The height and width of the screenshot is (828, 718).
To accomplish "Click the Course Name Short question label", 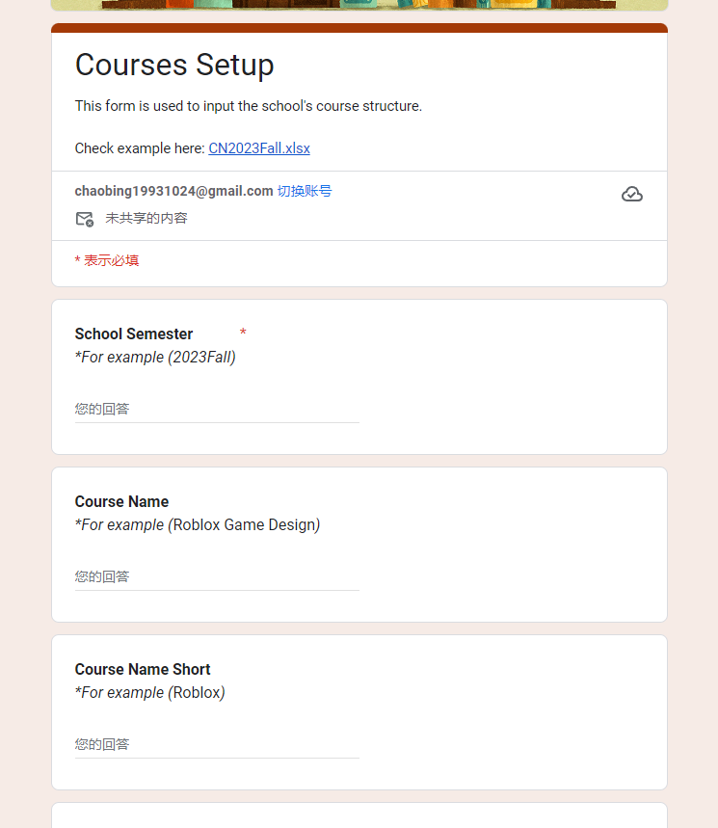I will click(143, 669).
